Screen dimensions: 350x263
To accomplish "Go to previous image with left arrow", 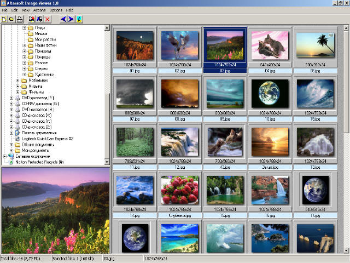I will (x=63, y=19).
